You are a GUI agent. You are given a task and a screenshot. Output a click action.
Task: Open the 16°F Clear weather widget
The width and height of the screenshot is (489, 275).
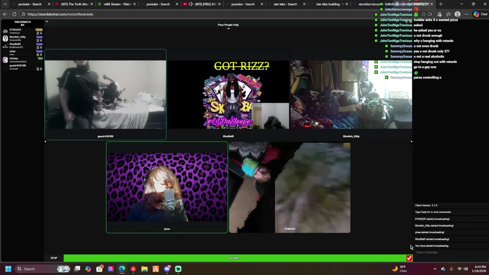400,269
